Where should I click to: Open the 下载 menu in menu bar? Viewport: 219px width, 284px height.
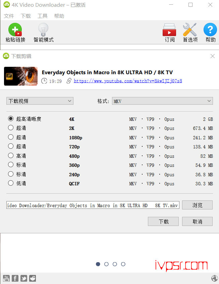pos(26,16)
